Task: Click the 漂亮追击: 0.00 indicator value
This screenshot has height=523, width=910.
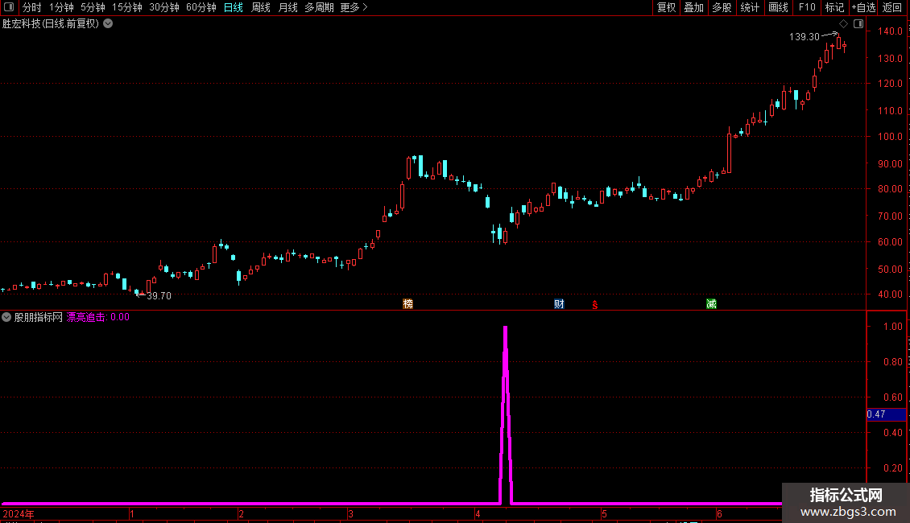Action: click(x=98, y=317)
